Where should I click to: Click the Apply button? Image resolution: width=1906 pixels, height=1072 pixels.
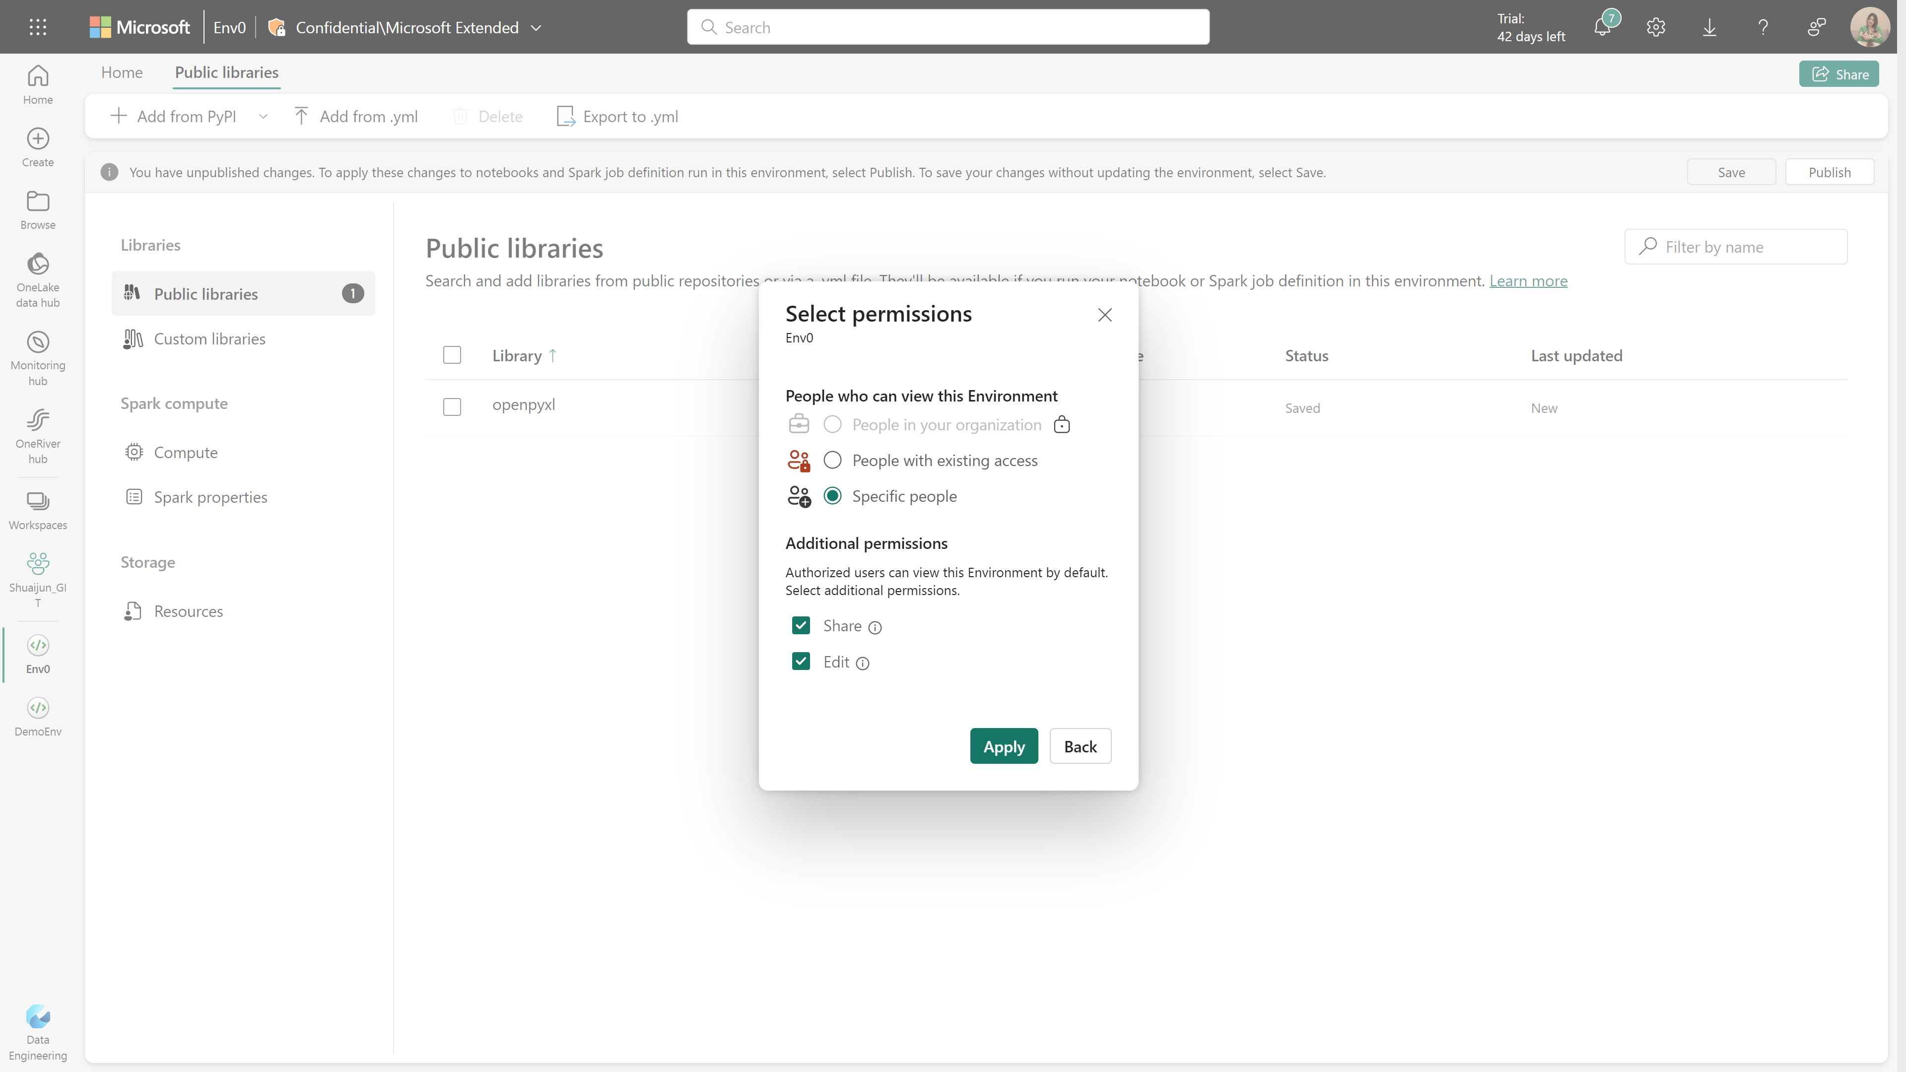pyautogui.click(x=1003, y=746)
